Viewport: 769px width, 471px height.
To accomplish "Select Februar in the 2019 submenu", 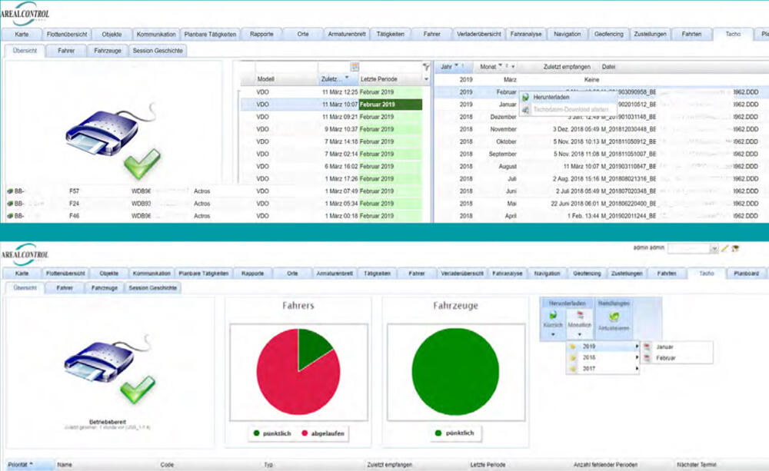I will pos(666,358).
